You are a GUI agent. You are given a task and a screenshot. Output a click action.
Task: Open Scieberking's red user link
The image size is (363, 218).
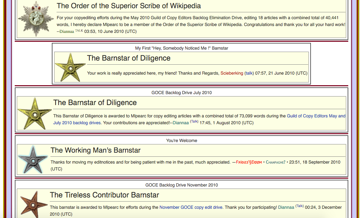232,73
